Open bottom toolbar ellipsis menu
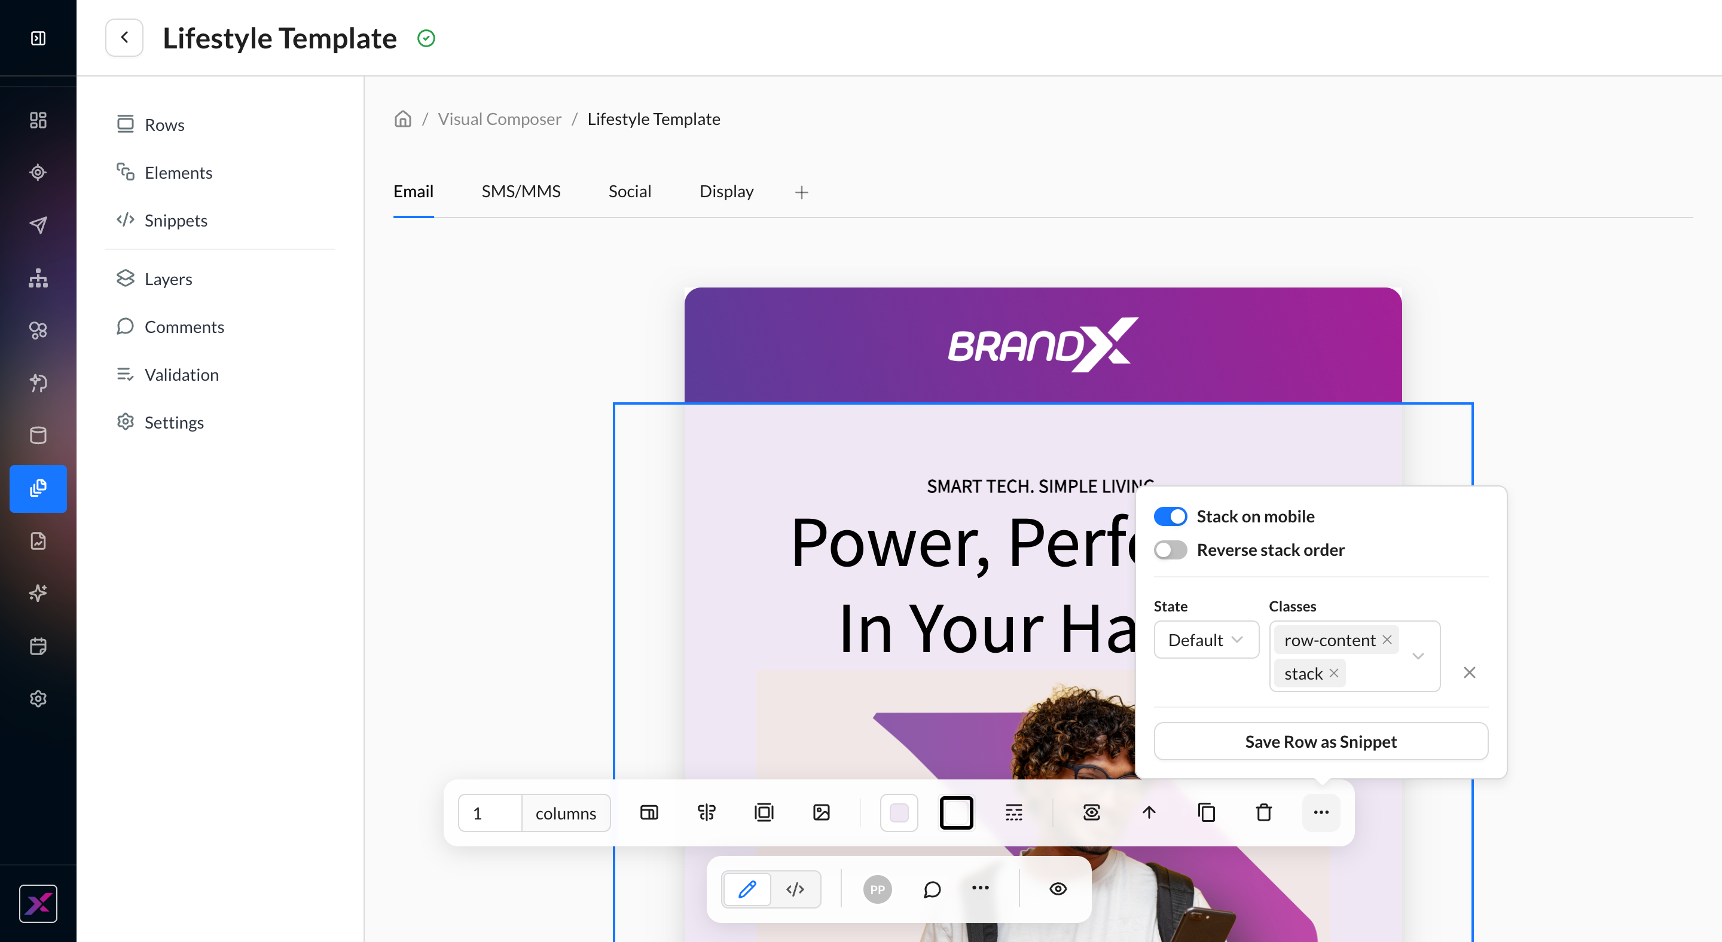1722x942 pixels. coord(981,888)
